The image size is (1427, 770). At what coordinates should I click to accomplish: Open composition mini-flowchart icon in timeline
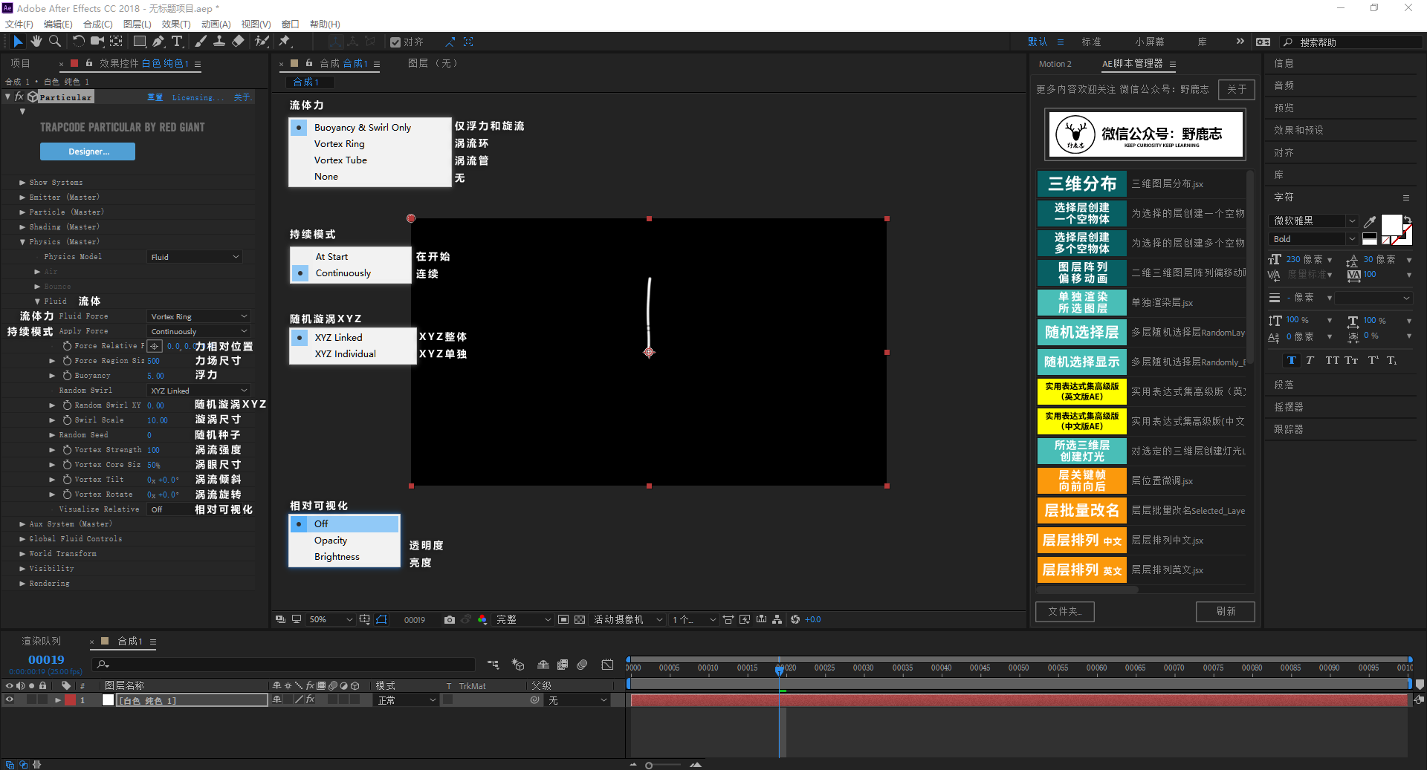pos(494,665)
